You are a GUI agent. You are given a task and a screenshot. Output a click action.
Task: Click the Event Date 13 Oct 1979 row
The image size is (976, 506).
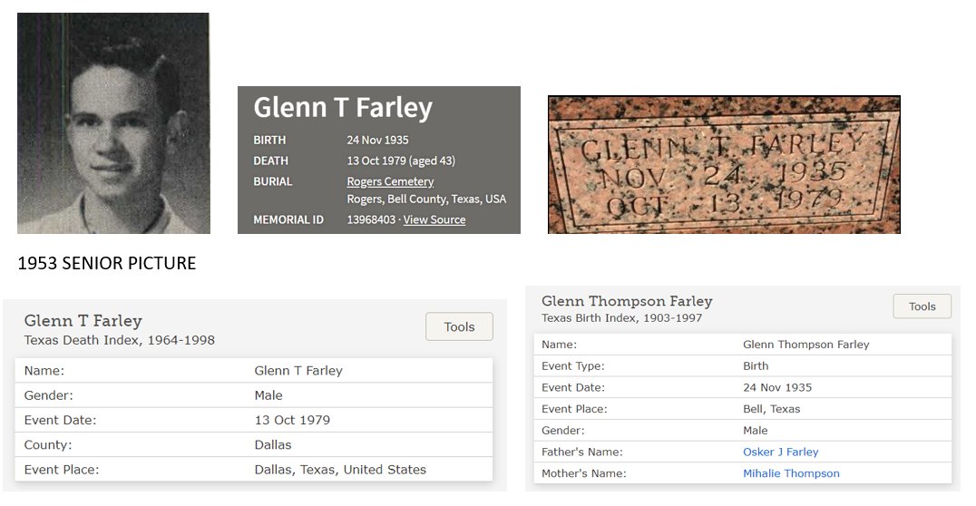pos(253,420)
